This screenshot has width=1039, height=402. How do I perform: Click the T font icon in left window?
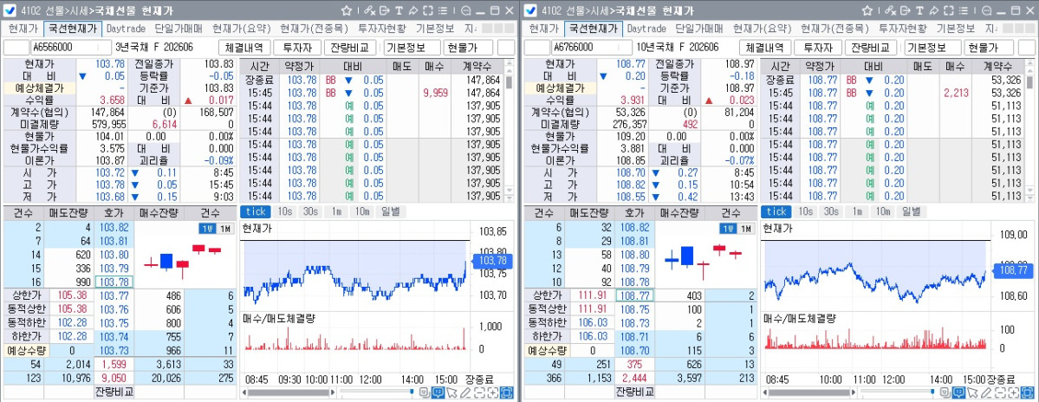click(x=399, y=10)
